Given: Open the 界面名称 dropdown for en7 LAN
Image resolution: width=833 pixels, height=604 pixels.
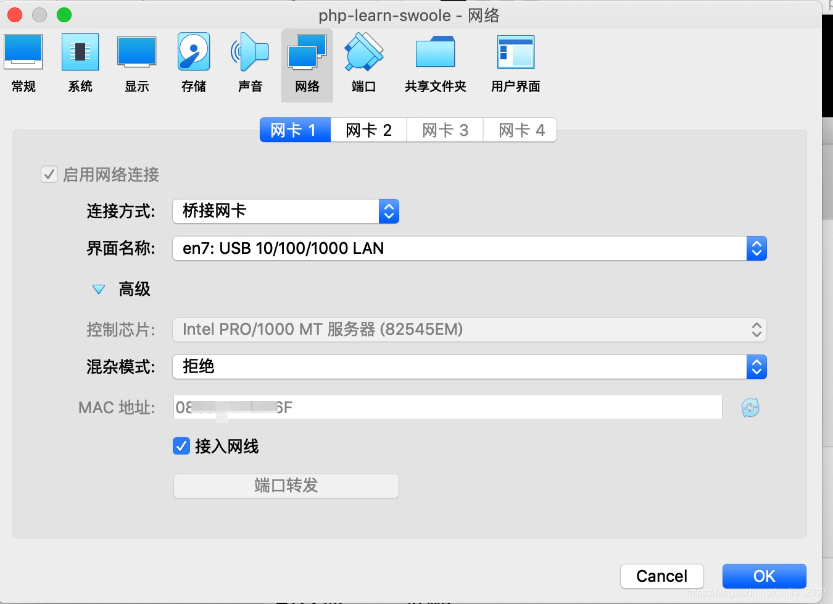Looking at the screenshot, I should pyautogui.click(x=756, y=248).
